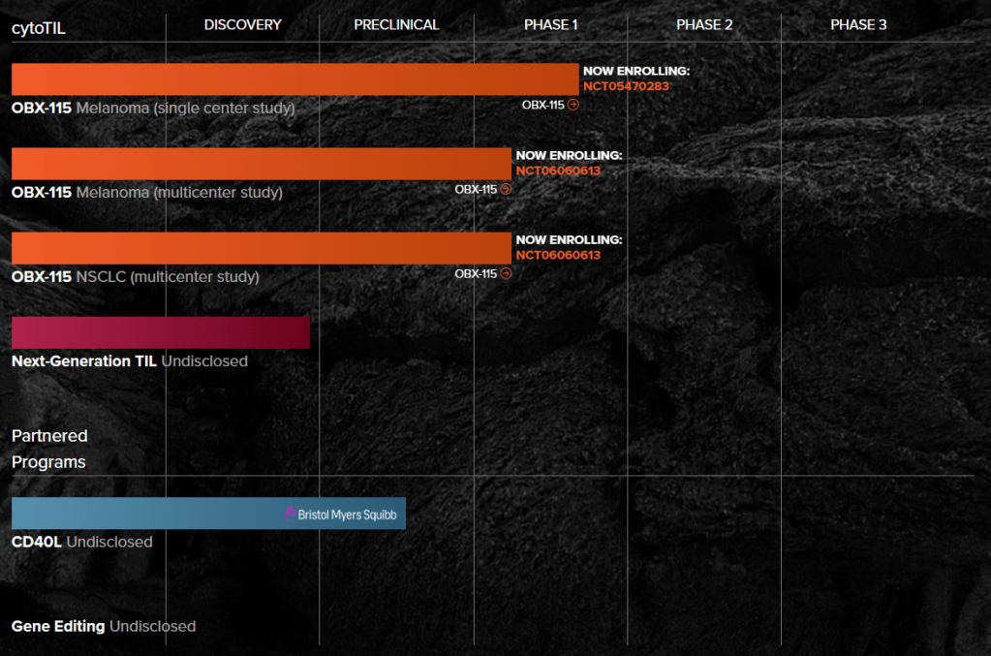Select the orange bar for single center melanoma study
Image resolution: width=991 pixels, height=656 pixels.
pyautogui.click(x=294, y=79)
